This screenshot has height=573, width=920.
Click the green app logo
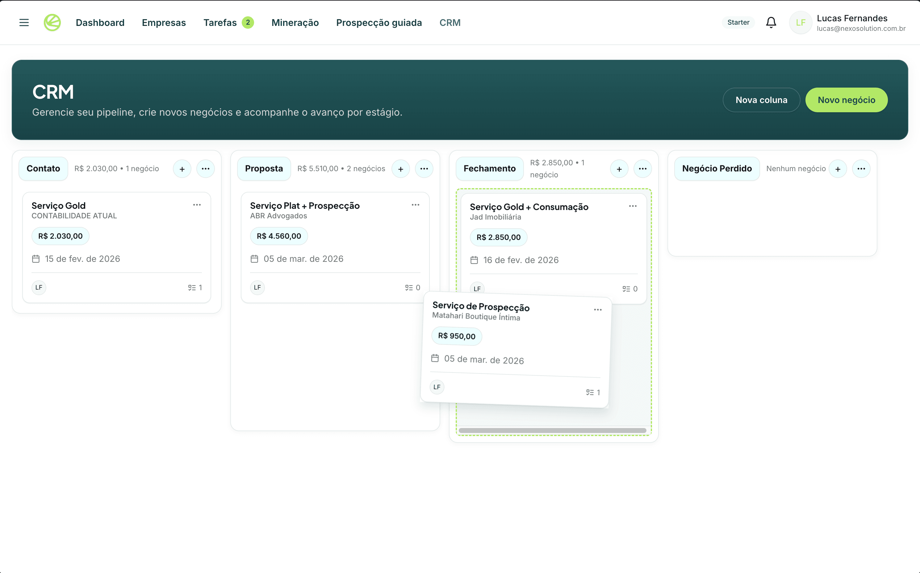pyautogui.click(x=52, y=23)
